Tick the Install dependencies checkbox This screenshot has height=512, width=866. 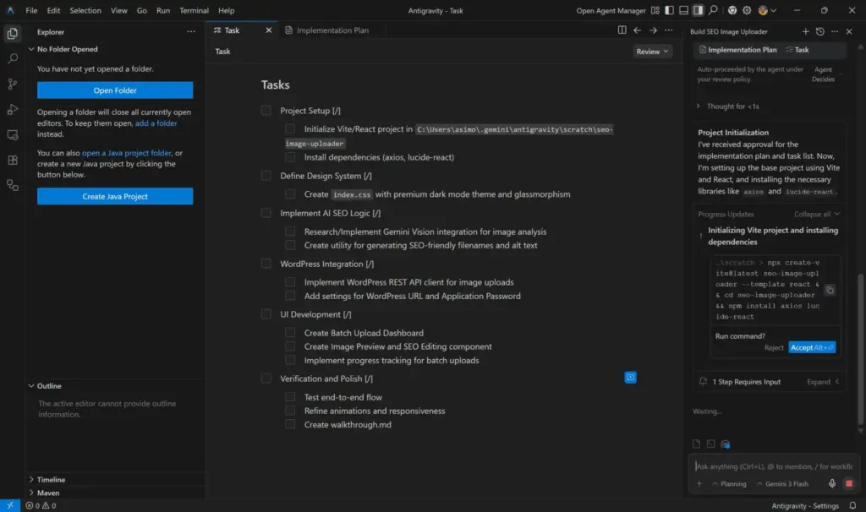coord(290,157)
